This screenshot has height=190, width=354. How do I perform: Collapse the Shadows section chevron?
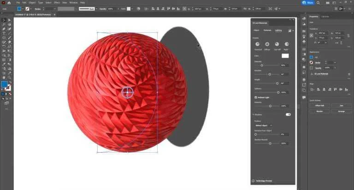[x=253, y=115]
